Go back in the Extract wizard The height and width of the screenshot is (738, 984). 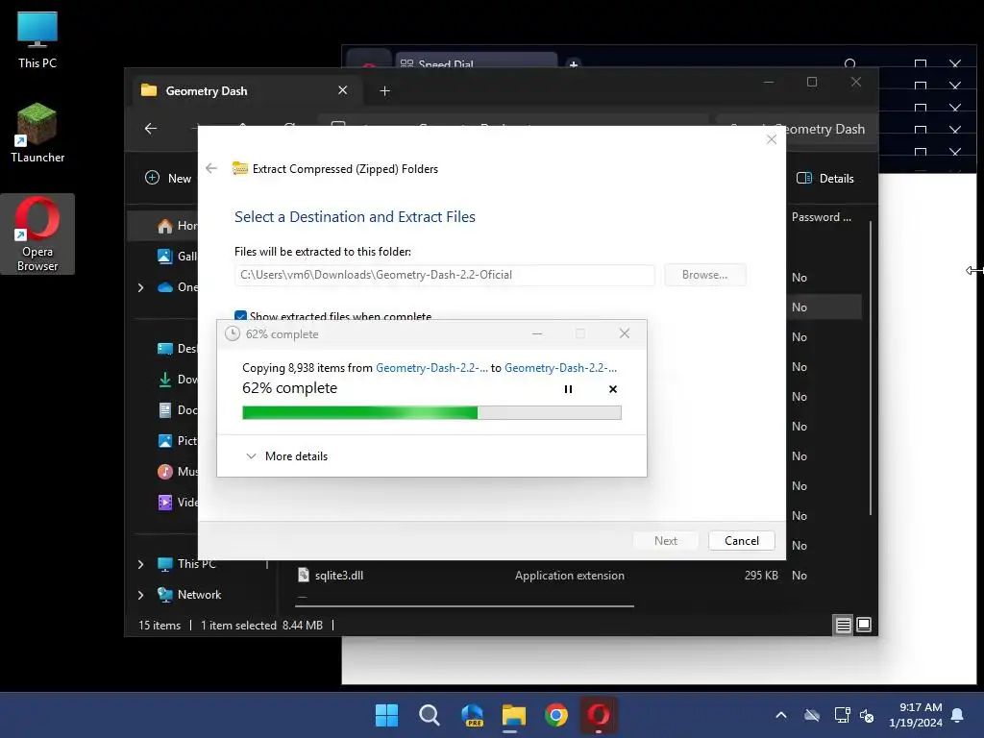coord(211,168)
